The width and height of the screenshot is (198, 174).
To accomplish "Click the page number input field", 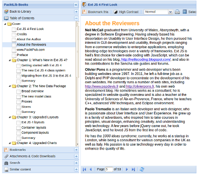I will [x=109, y=169].
